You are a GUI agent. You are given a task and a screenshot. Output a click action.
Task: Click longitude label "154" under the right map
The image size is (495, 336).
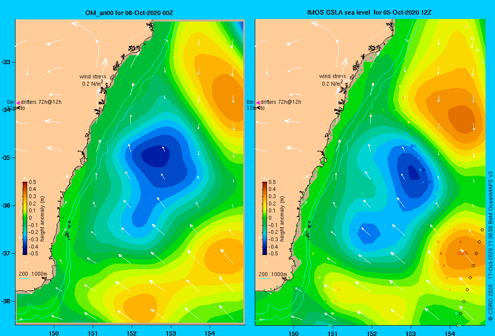pyautogui.click(x=449, y=333)
